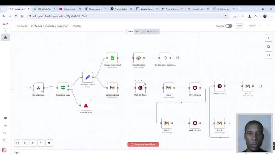Open the workflow three-dots menu

(x=269, y=26)
